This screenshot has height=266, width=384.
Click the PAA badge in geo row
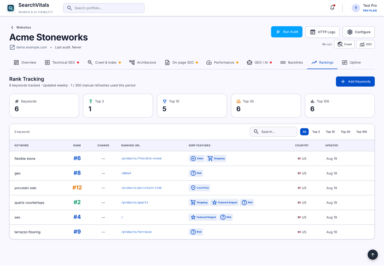196,173
